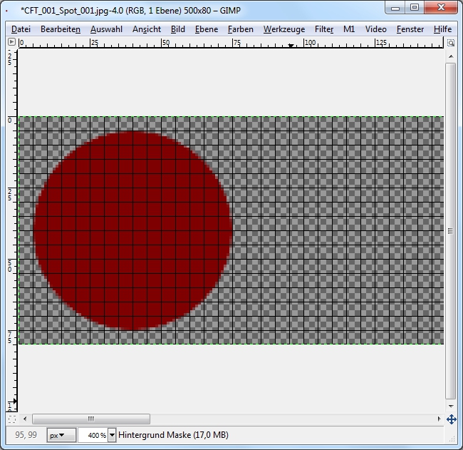This screenshot has height=450, width=463.
Task: Open the Bearbeiten menu
Action: pyautogui.click(x=61, y=29)
